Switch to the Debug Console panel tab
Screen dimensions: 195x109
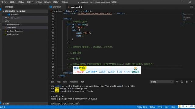pyautogui.click(x=74, y=82)
